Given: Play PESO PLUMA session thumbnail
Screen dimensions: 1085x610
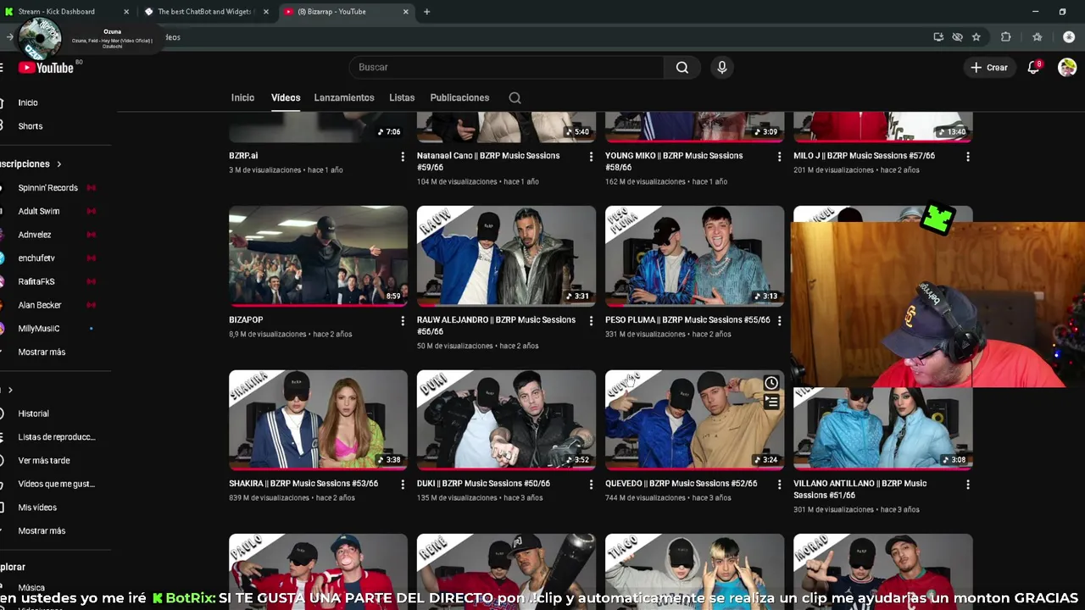Looking at the screenshot, I should [x=694, y=256].
